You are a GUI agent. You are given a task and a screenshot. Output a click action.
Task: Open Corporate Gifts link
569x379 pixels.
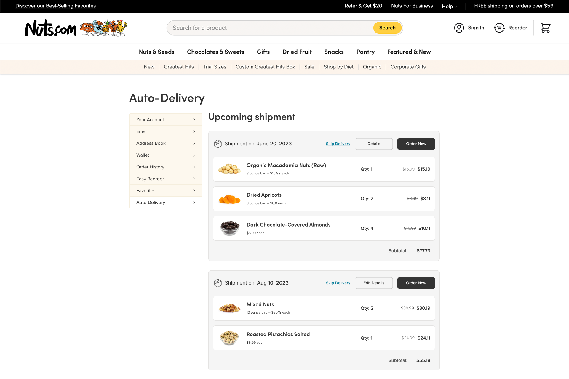point(408,67)
